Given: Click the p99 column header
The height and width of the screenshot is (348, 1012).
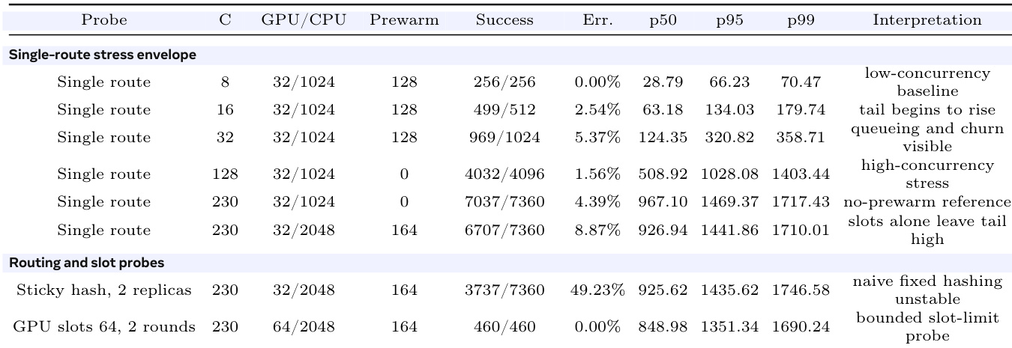Looking at the screenshot, I should [801, 21].
